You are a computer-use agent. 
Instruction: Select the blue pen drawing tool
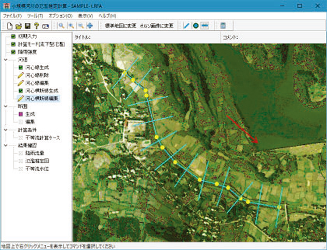[186, 25]
